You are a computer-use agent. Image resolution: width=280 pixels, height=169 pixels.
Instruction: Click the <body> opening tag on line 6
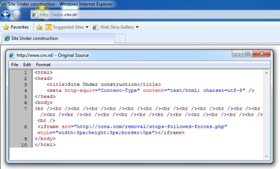[44, 102]
